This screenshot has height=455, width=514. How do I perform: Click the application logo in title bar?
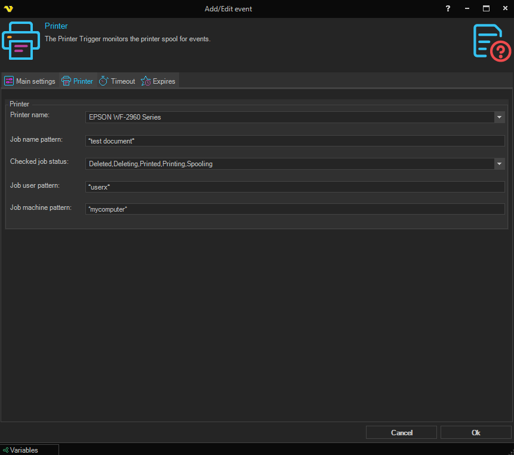tap(8, 9)
